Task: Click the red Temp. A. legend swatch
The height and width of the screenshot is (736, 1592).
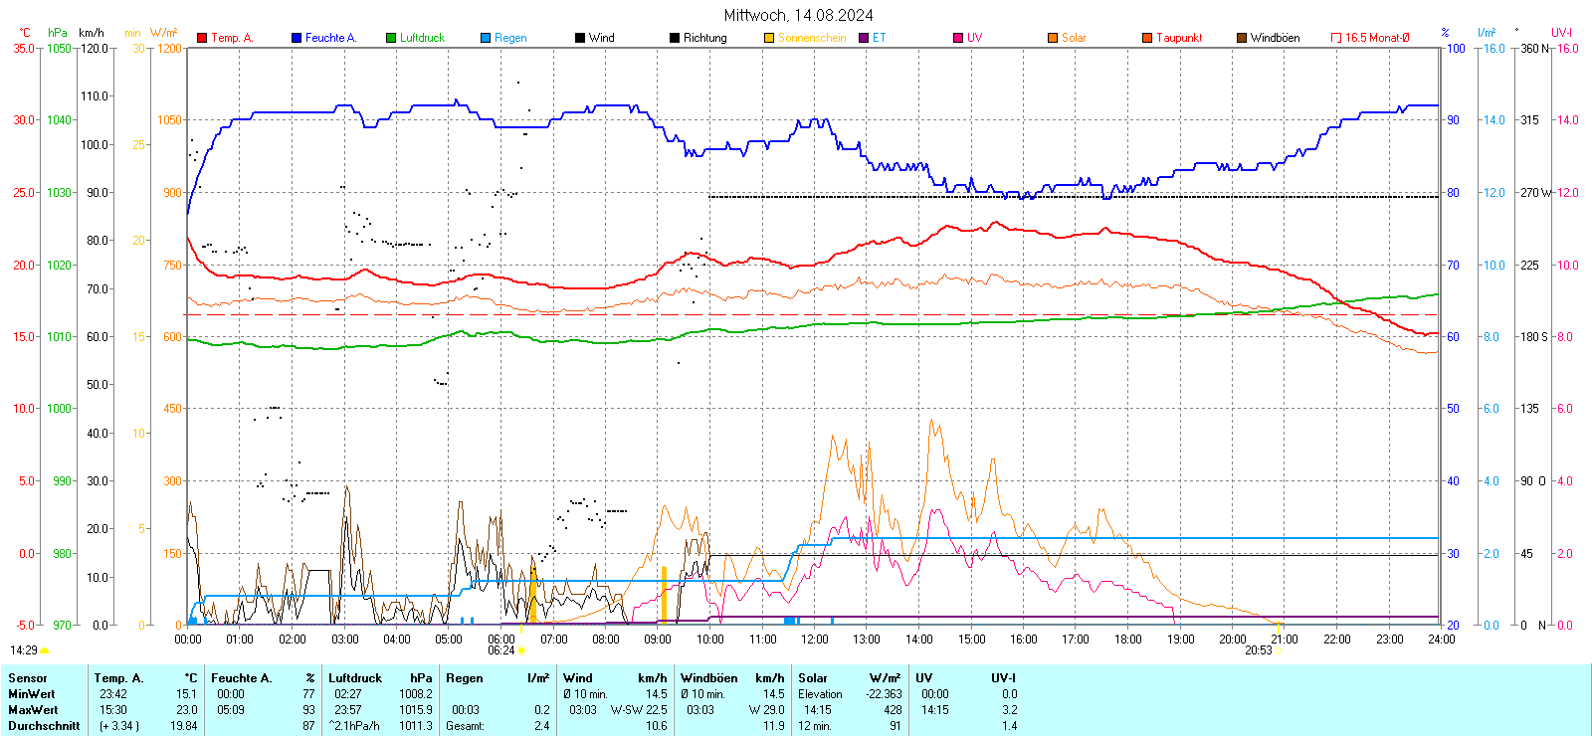Action: 202,38
